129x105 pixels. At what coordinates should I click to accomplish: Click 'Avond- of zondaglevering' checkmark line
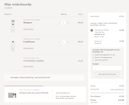pyautogui.click(x=102, y=57)
